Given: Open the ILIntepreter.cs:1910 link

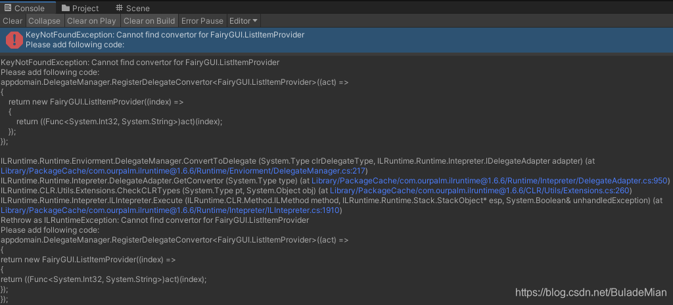Looking at the screenshot, I should [170, 210].
